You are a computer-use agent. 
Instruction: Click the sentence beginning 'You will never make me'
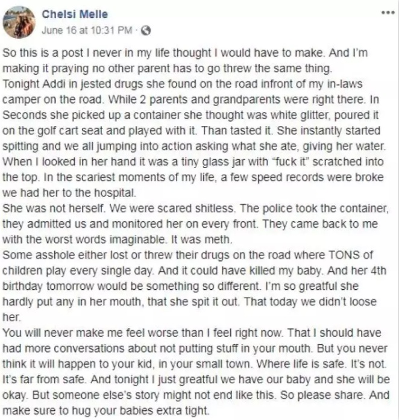click(143, 333)
